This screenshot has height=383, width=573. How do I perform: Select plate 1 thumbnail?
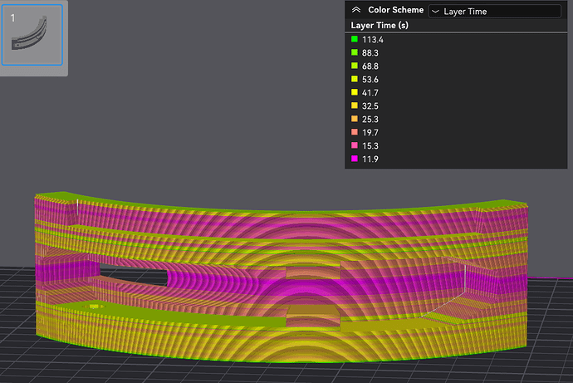32,35
